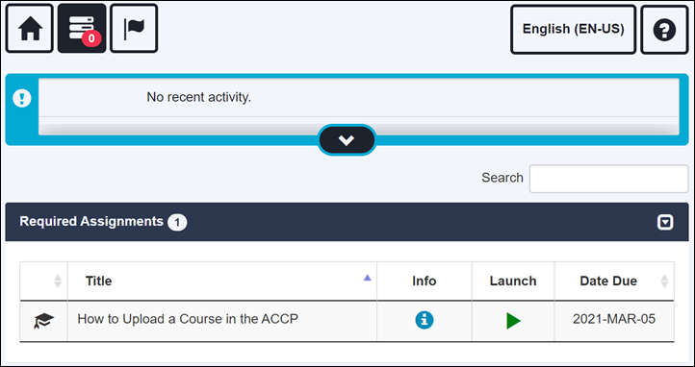Open the flag icon page
The width and height of the screenshot is (695, 367).
[x=134, y=29]
